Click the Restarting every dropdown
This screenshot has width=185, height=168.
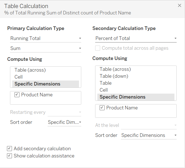[x=64, y=112]
